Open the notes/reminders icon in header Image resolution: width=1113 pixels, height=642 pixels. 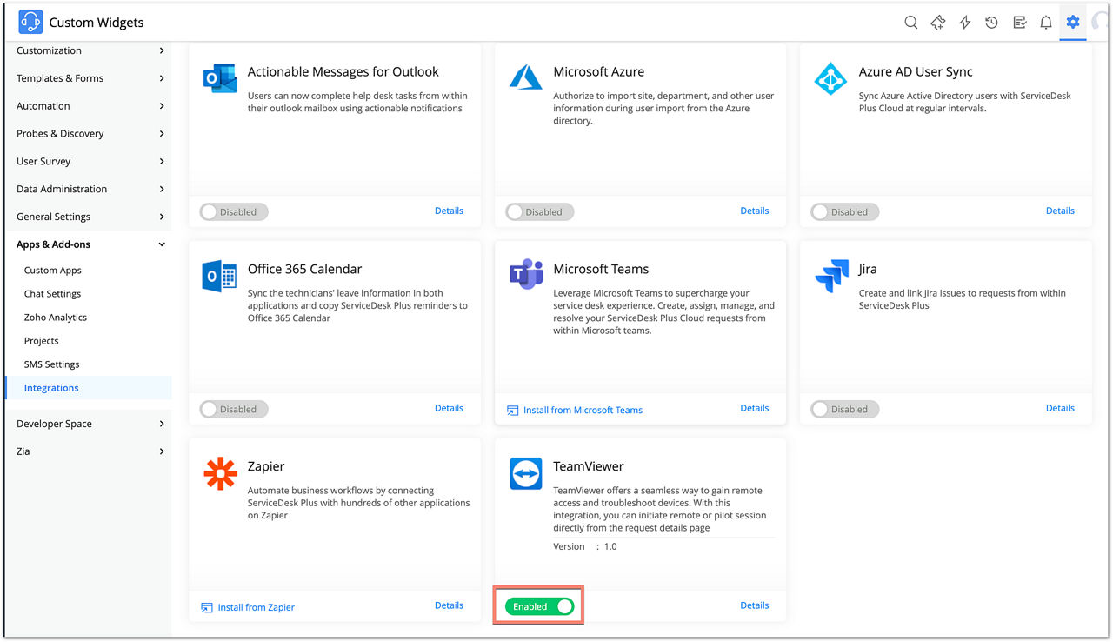pos(1019,23)
